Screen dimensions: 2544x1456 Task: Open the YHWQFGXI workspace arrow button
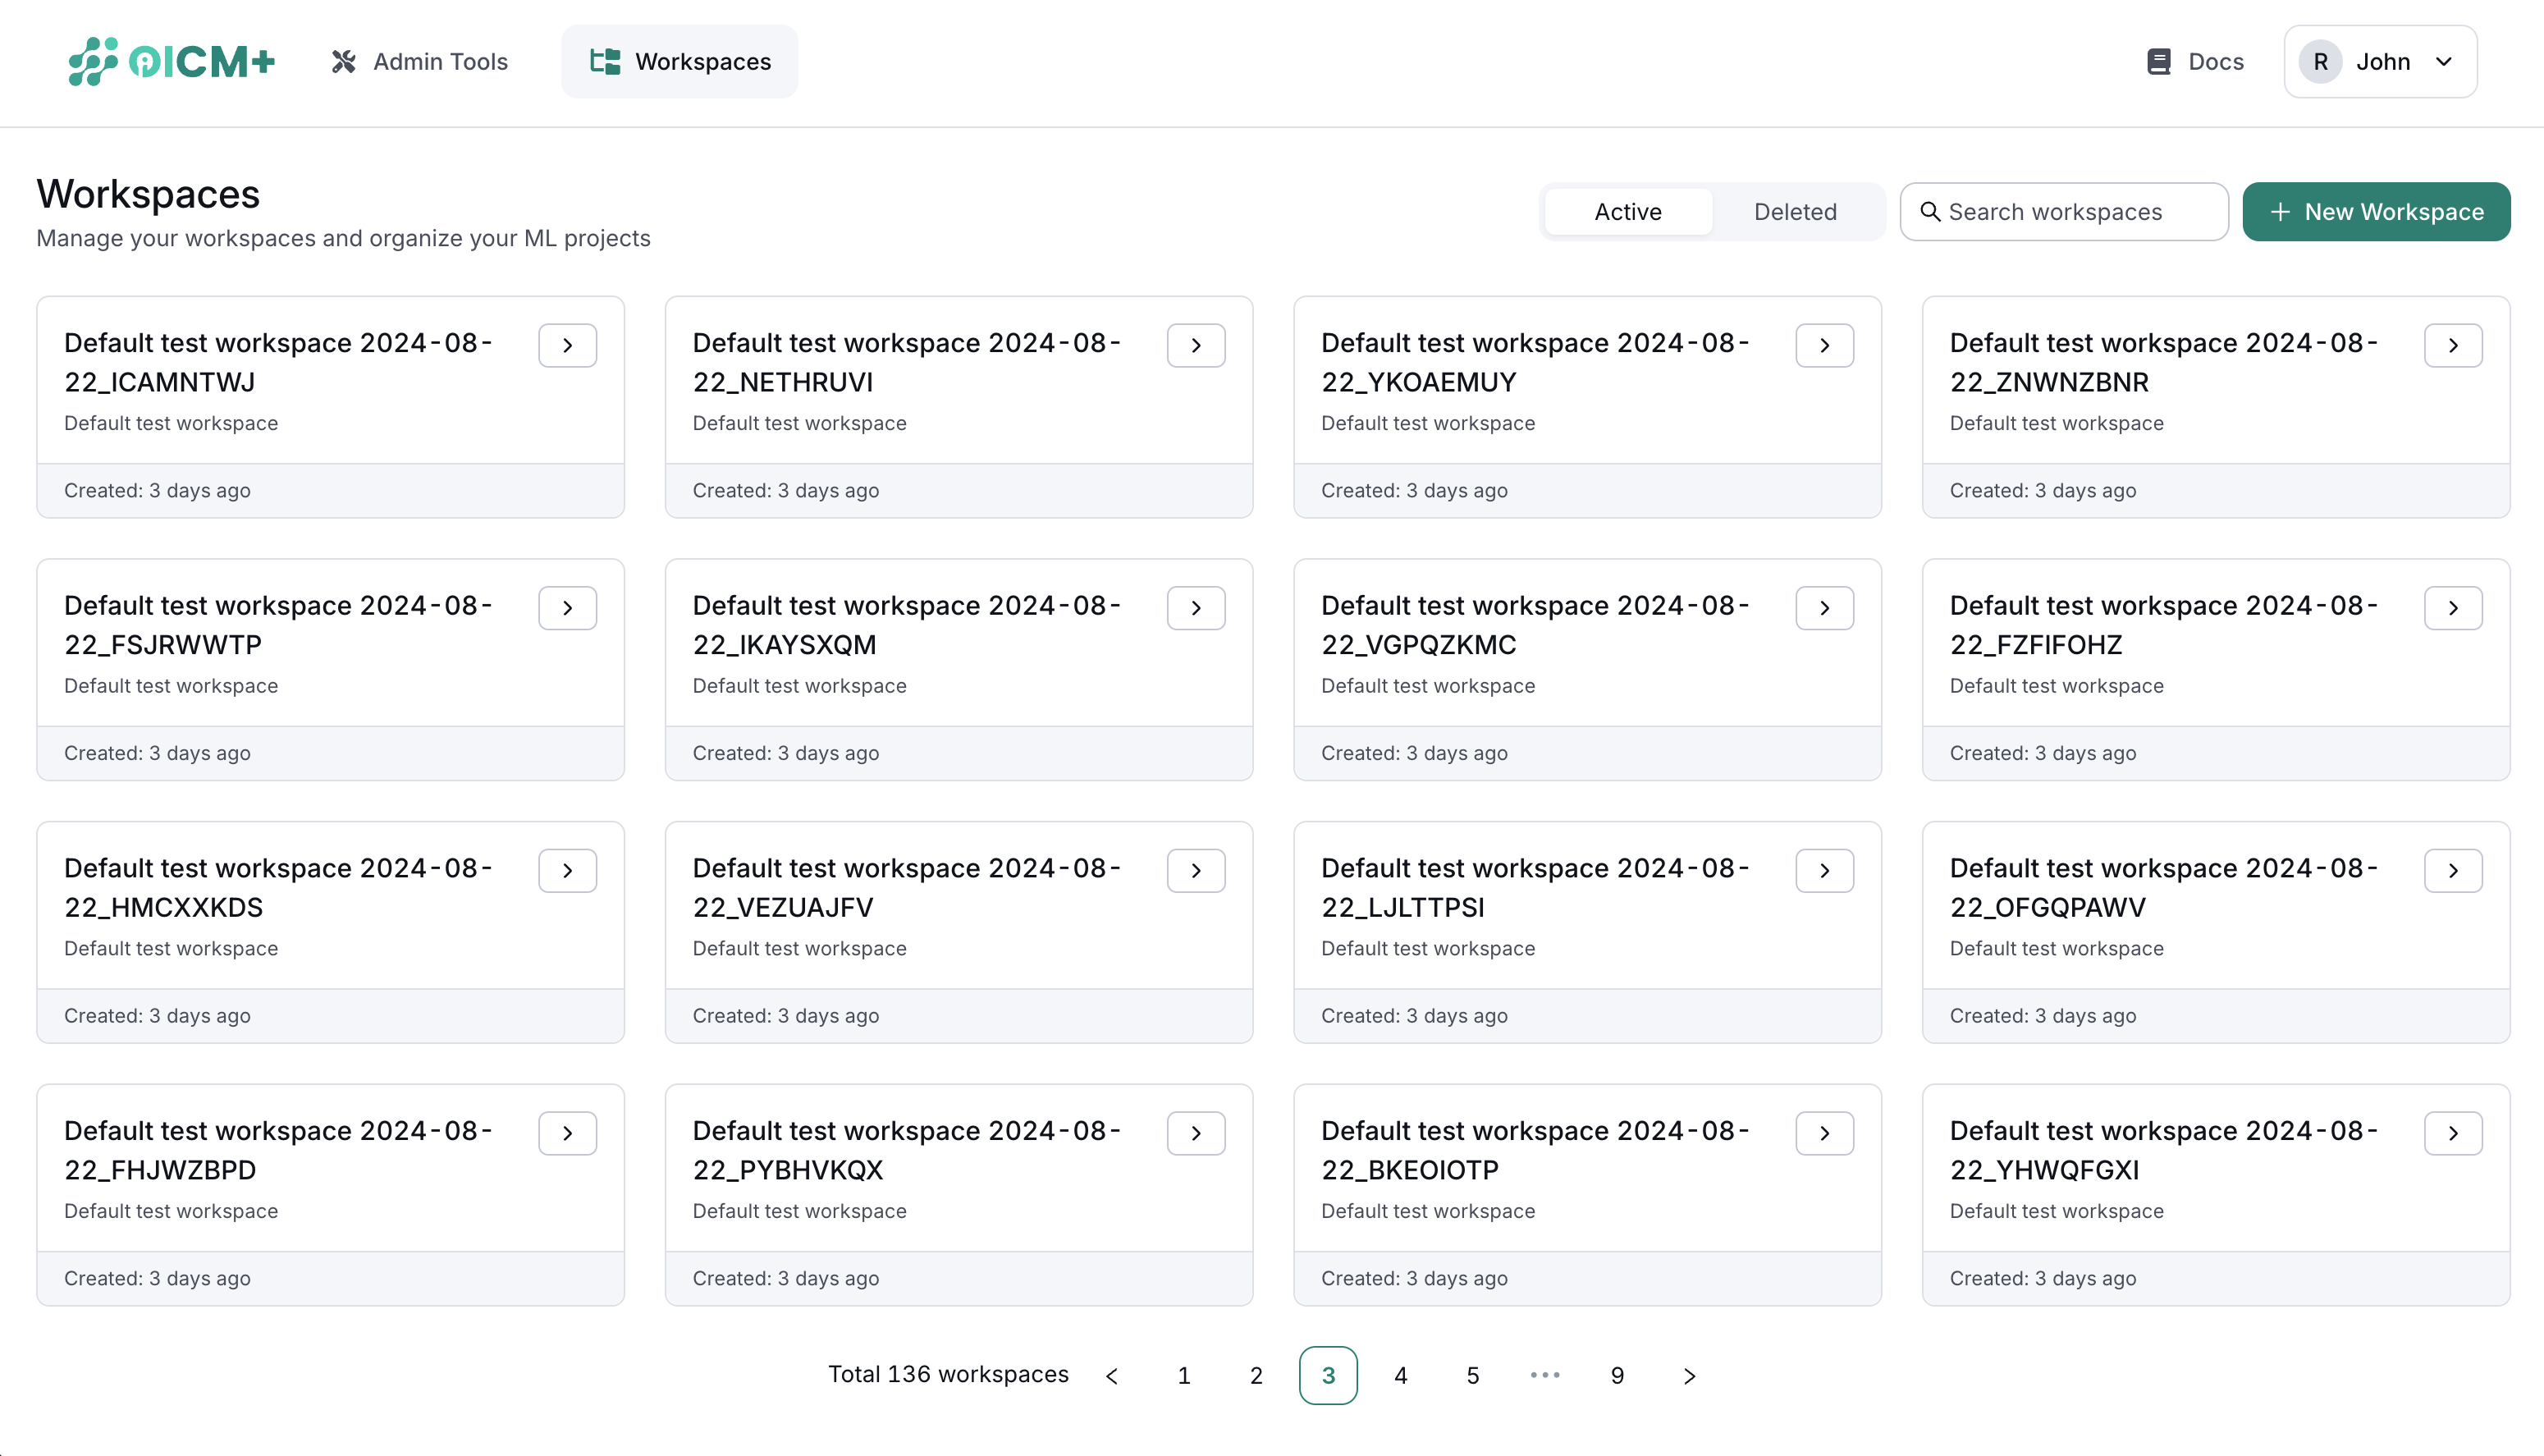(x=2452, y=1133)
